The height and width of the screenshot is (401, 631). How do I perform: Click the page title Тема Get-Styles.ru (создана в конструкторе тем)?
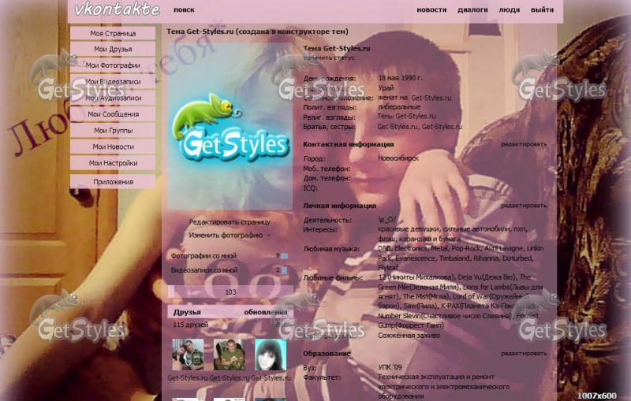point(257,32)
